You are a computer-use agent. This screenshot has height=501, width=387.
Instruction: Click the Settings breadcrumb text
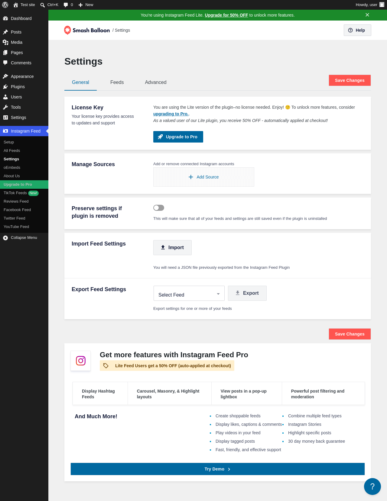[122, 30]
